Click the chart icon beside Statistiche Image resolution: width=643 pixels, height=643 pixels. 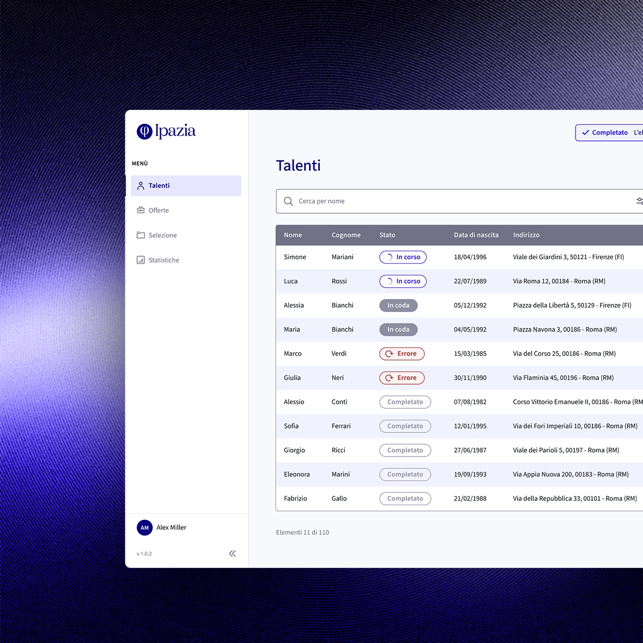click(141, 260)
